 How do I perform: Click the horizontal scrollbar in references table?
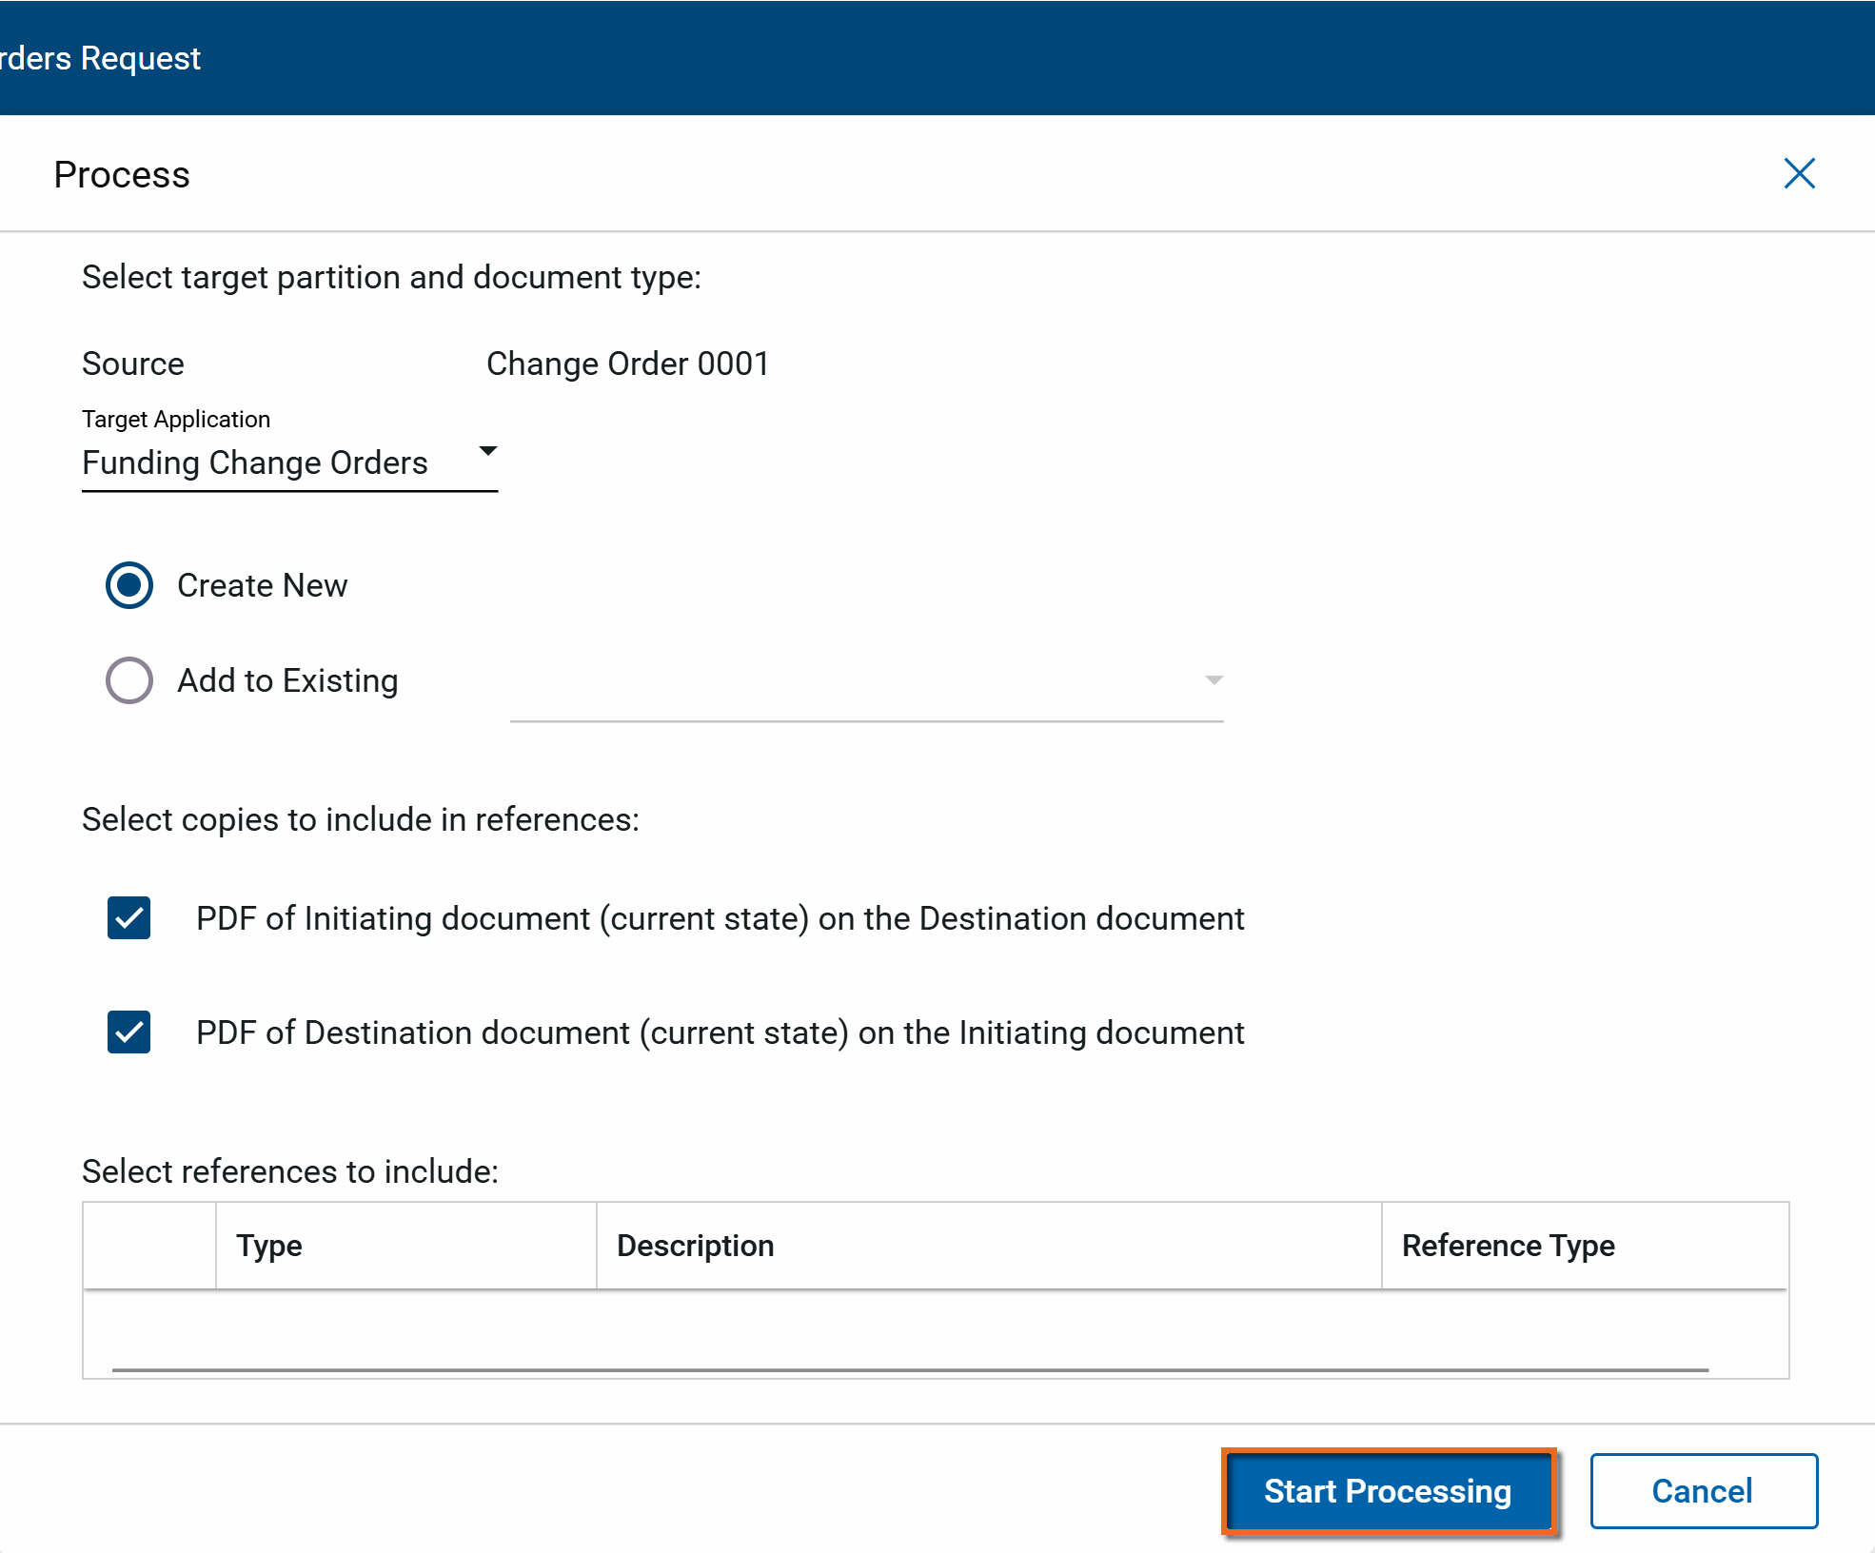tap(909, 1370)
